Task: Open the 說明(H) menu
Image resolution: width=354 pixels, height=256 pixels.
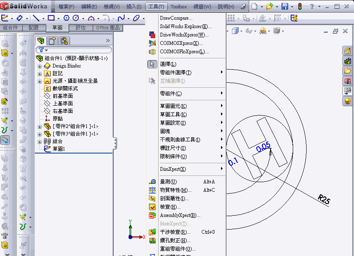Action: (226, 7)
